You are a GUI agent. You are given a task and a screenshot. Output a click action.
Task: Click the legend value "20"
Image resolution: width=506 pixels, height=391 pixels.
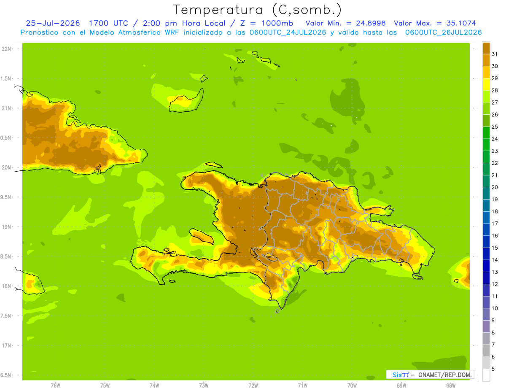click(495, 187)
